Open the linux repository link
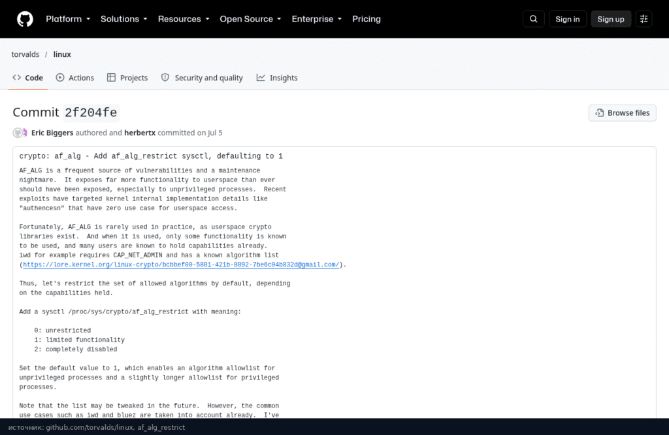669x435 pixels. [62, 55]
